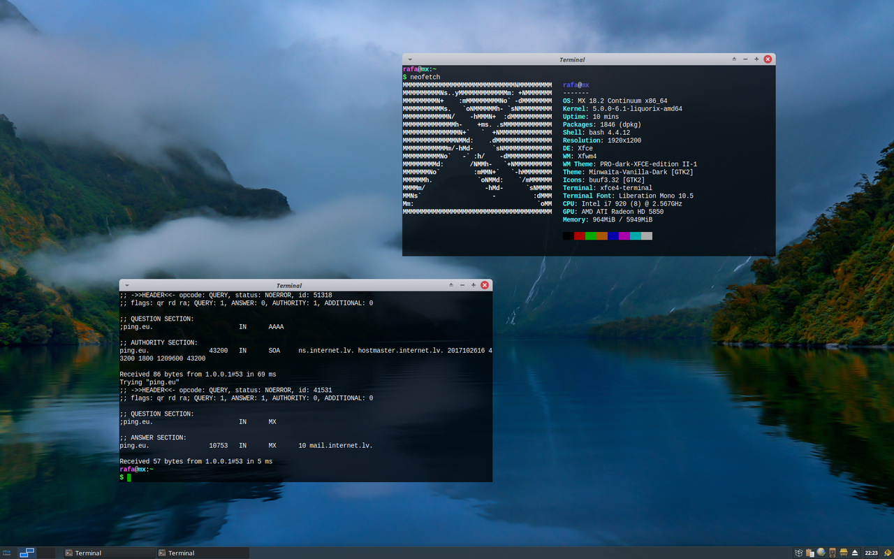Click 'ns.internet.lv.' SOA record text

[x=326, y=351]
